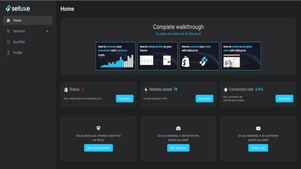Click the Website speed lightning icon
Image resolution: width=301 pixels, height=169 pixels.
coord(146,89)
